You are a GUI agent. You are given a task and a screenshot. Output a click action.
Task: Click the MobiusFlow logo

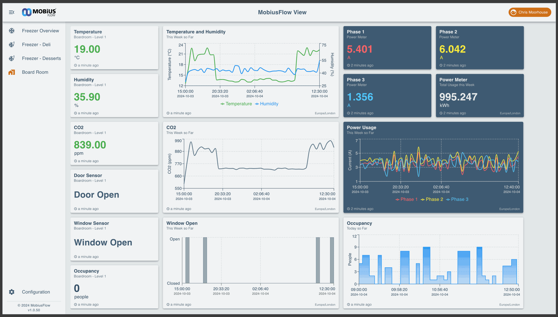[39, 12]
